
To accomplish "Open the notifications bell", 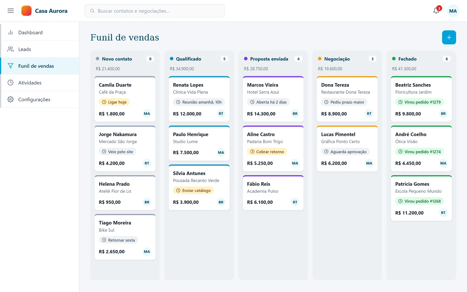I will click(x=436, y=11).
